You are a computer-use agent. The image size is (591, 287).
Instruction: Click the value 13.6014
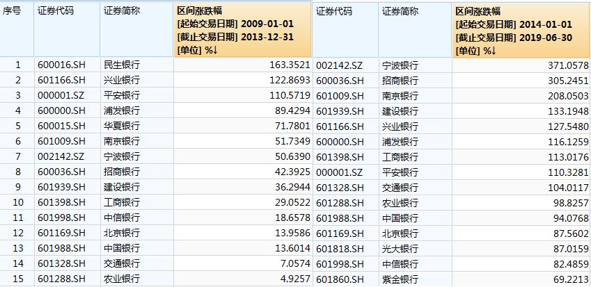click(x=292, y=248)
